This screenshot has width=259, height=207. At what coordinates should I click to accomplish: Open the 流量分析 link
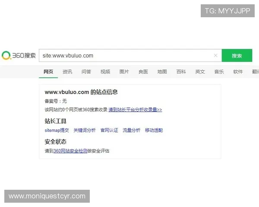pyautogui.click(x=132, y=130)
